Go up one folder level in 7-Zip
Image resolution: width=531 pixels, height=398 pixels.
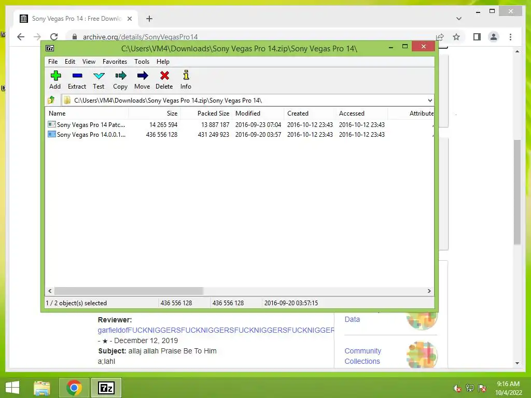51,100
